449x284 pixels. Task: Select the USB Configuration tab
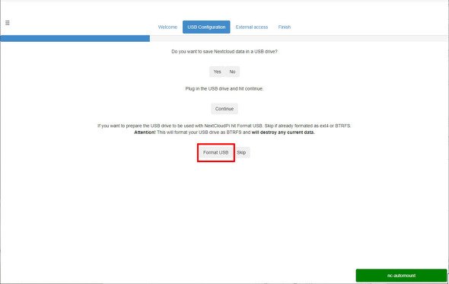coord(206,27)
